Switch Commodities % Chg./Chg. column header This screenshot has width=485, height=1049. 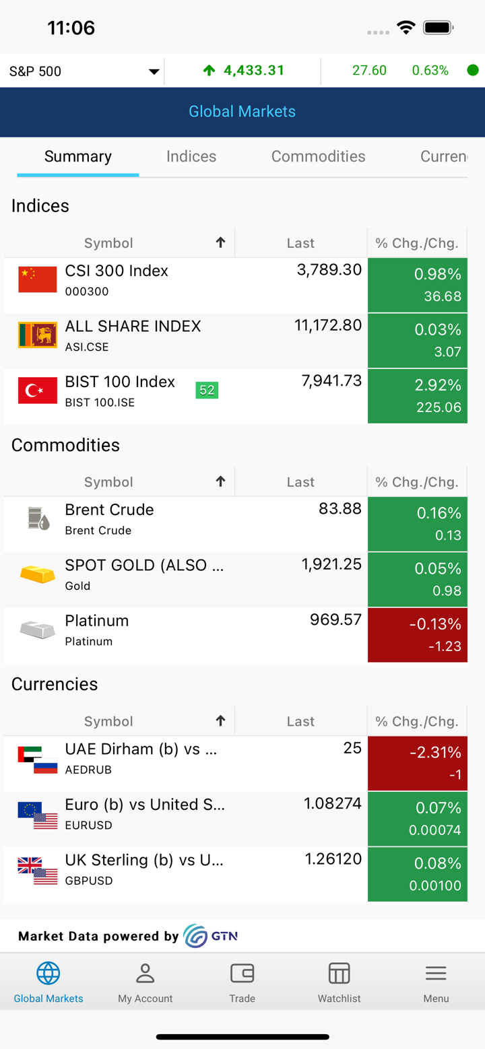click(417, 482)
